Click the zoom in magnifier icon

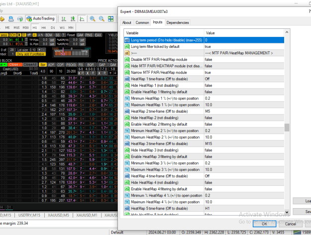93,19
